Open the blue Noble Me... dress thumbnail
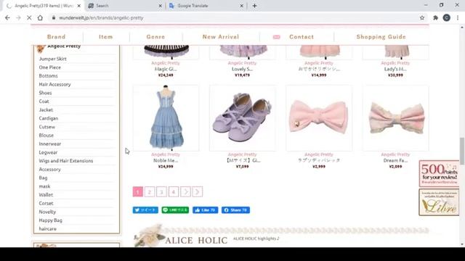 click(x=166, y=117)
